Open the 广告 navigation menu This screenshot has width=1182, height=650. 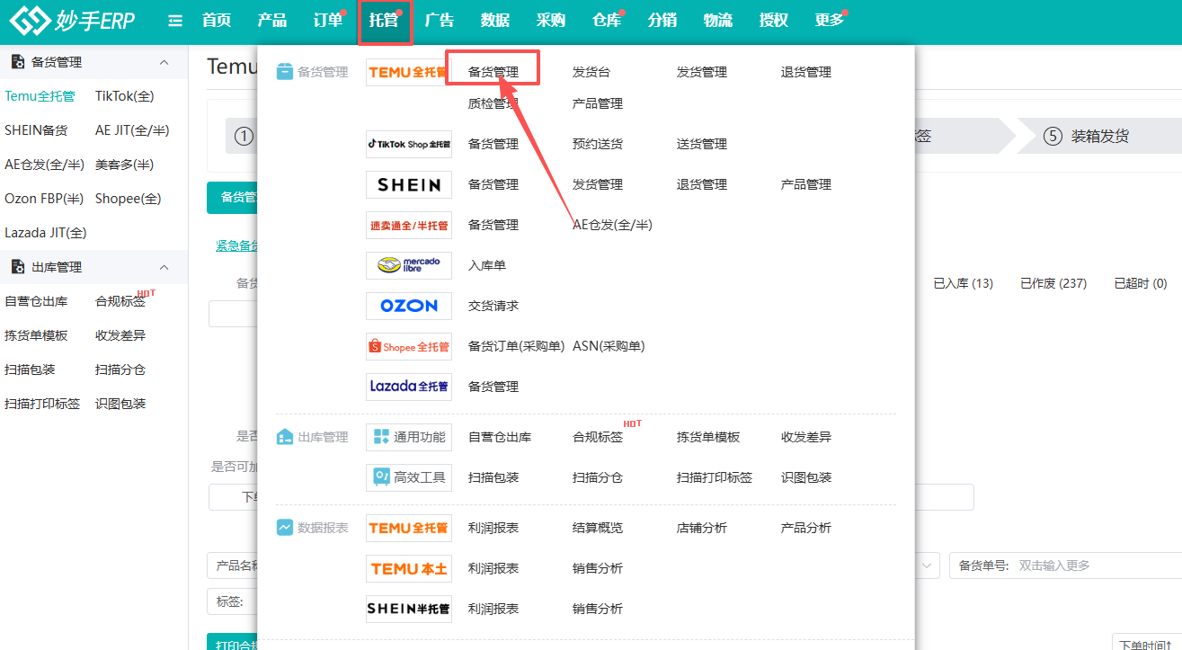[x=440, y=21]
